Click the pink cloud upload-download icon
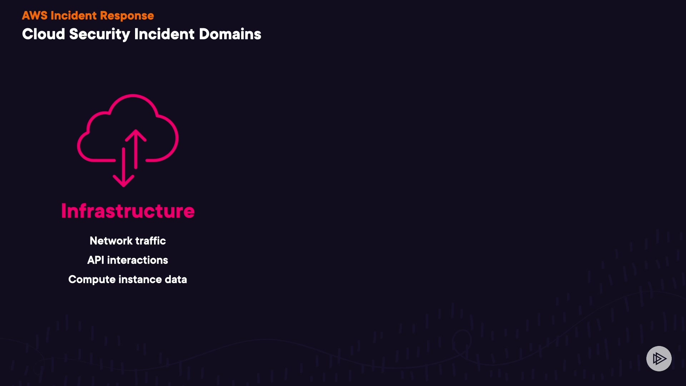Screen dimensions: 686x386 tap(128, 140)
